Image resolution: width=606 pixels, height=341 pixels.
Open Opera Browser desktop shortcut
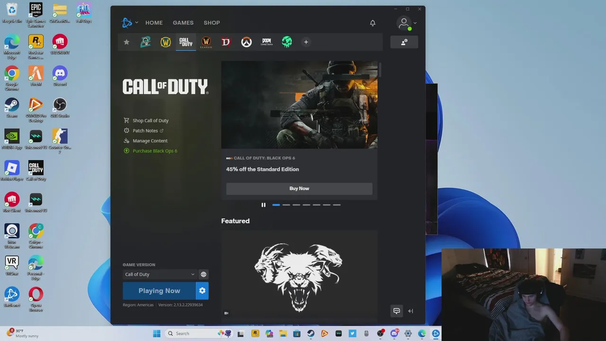pos(36,300)
